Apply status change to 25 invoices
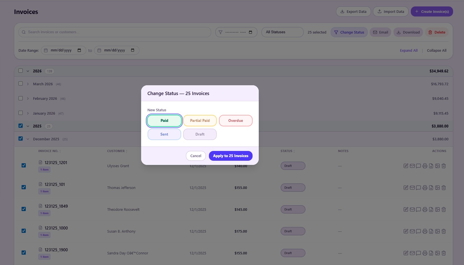 [230, 156]
